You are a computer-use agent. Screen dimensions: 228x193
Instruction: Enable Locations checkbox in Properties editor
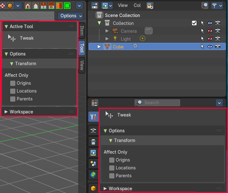pos(112,168)
